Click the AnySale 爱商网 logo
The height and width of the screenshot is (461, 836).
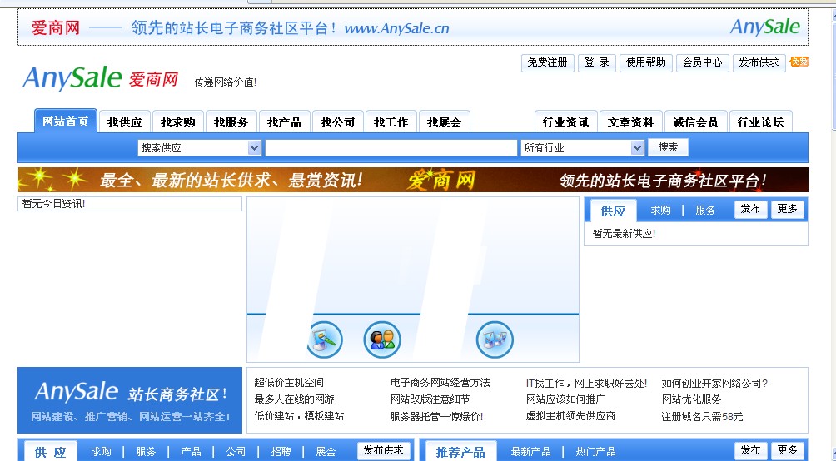pyautogui.click(x=100, y=78)
